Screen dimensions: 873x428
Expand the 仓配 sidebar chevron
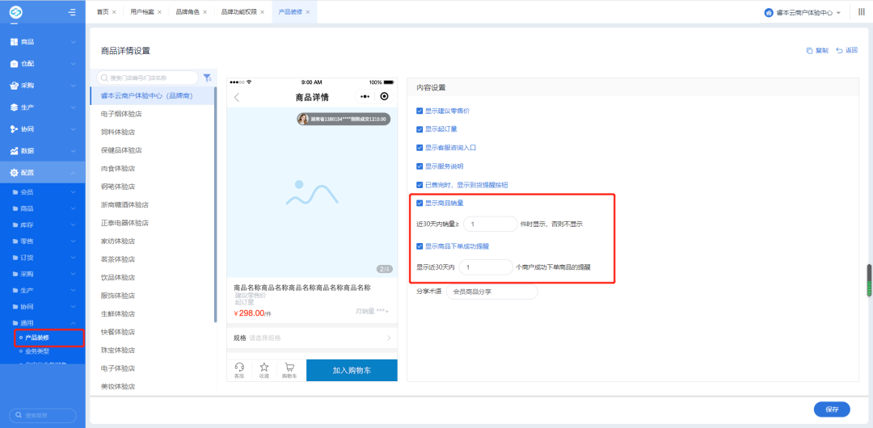[x=74, y=64]
